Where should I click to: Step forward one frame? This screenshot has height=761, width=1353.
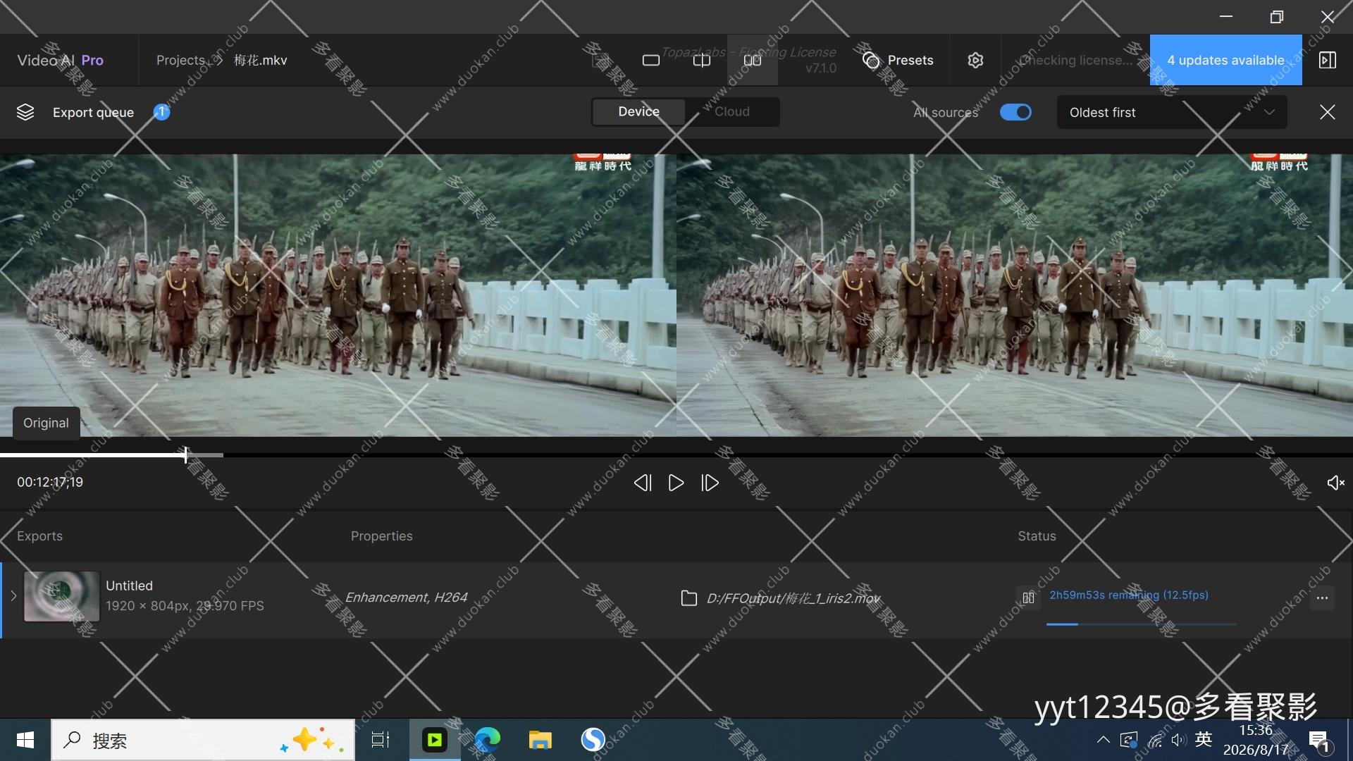(710, 483)
